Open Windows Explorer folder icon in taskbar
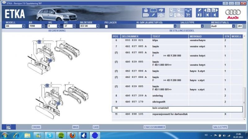This screenshot has width=248, height=139. (x=27, y=135)
